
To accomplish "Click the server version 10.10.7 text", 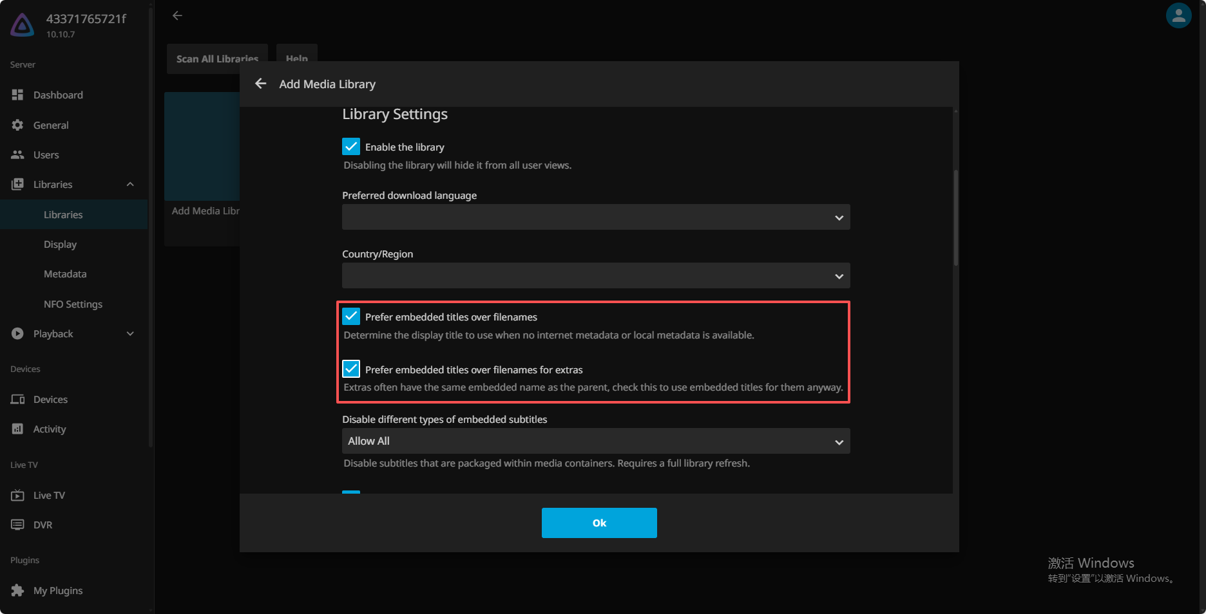I will click(x=61, y=34).
